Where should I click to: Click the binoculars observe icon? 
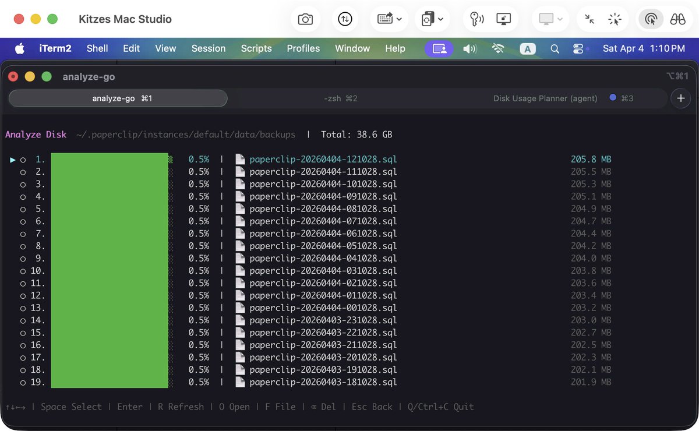click(x=677, y=19)
